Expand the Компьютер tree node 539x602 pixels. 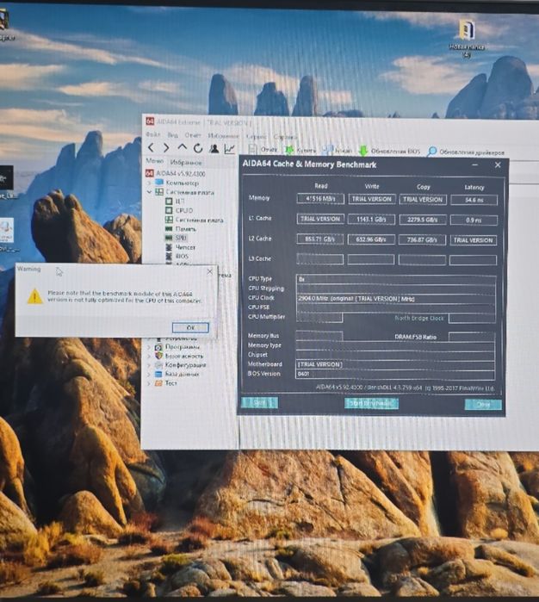pos(149,183)
